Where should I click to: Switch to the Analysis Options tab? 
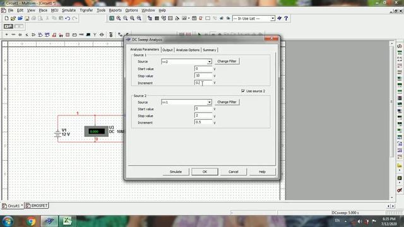[187, 50]
